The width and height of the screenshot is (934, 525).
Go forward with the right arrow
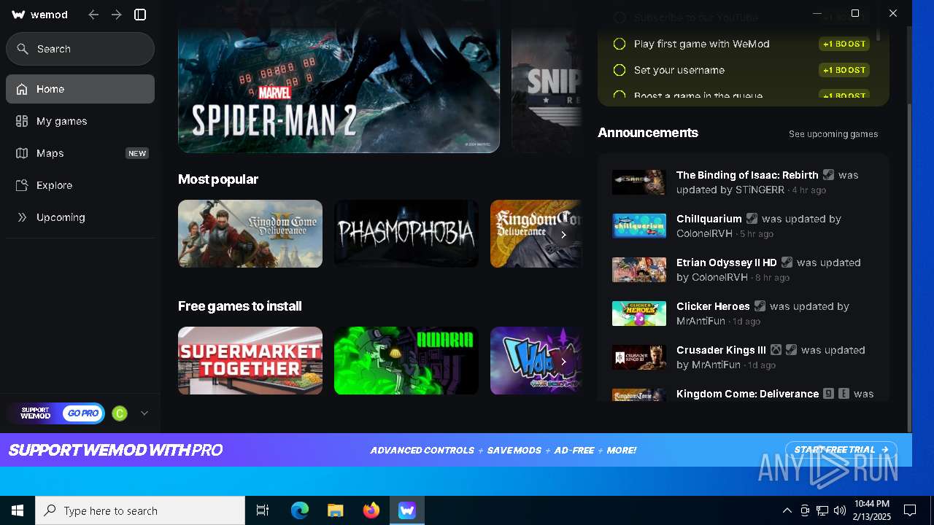117,15
